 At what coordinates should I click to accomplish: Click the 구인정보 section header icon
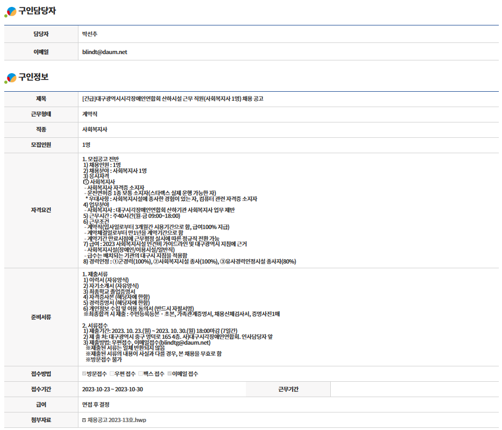pyautogui.click(x=10, y=78)
